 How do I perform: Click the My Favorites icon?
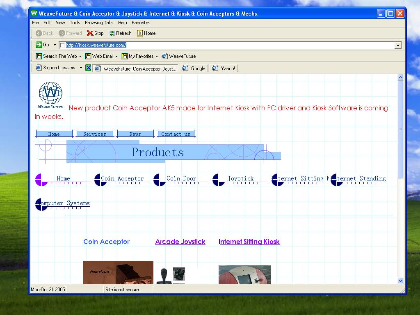[125, 56]
